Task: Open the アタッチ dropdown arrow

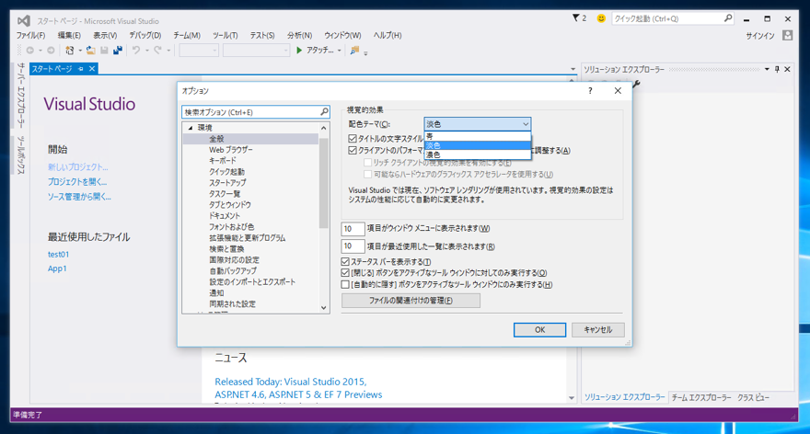Action: (339, 51)
